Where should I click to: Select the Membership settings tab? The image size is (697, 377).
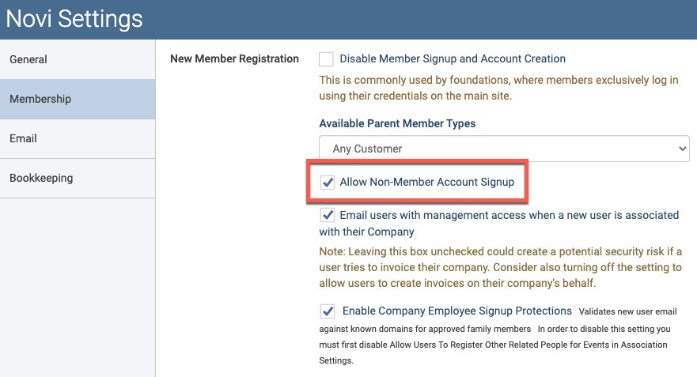coord(78,99)
